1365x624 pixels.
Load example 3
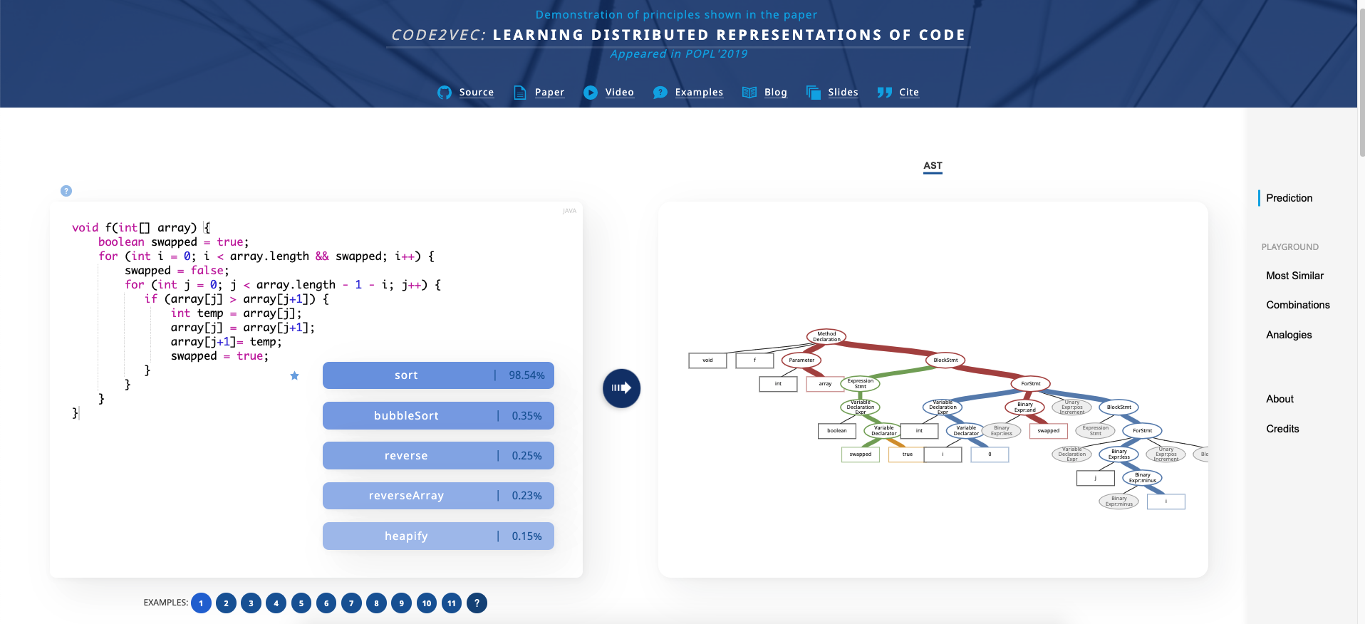(251, 603)
